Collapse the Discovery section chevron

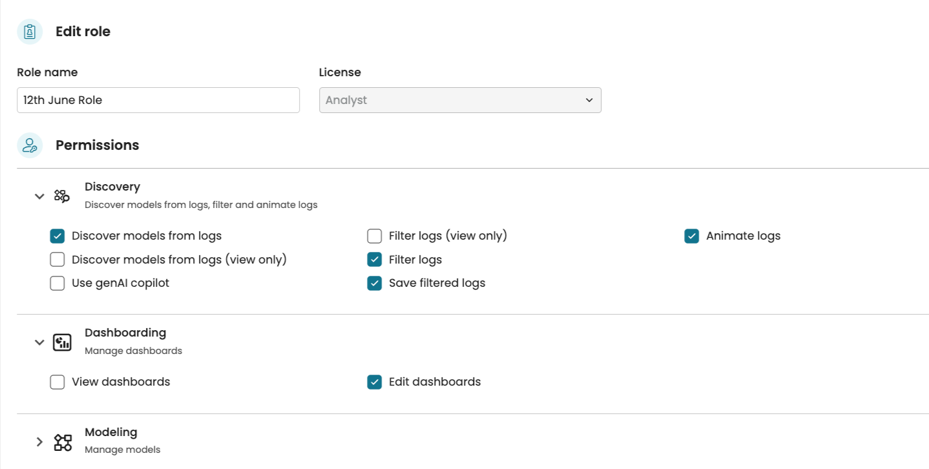click(x=39, y=196)
